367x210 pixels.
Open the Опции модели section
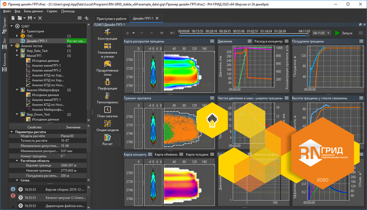coord(107,126)
